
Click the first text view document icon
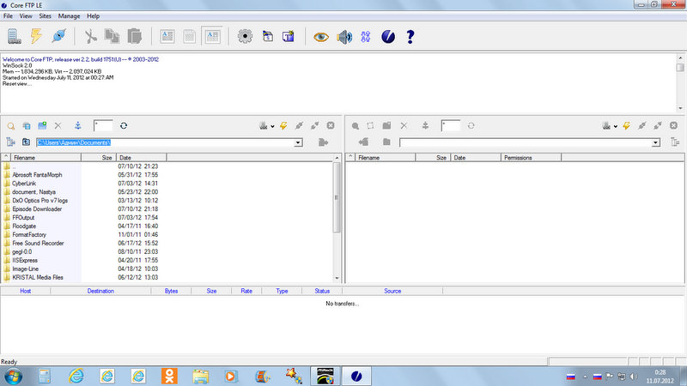click(x=167, y=36)
